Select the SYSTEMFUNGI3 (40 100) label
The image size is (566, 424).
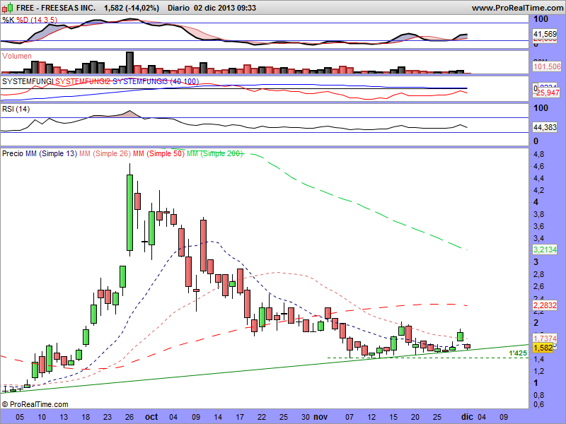pos(156,81)
